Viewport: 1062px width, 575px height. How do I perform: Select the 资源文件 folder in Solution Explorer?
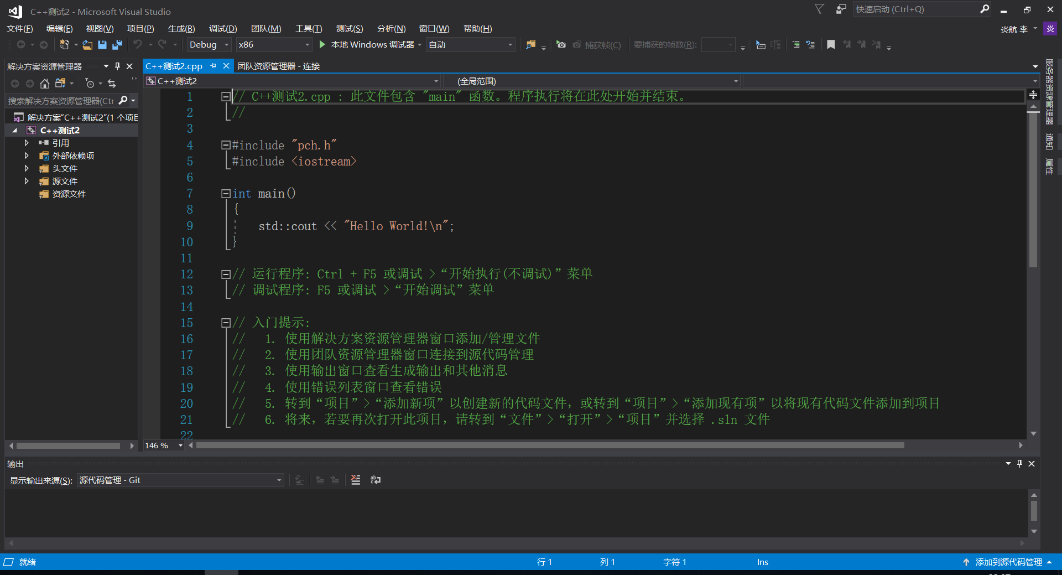pyautogui.click(x=69, y=194)
